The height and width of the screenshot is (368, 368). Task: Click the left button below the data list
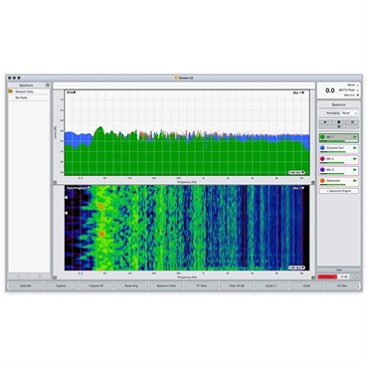19,276
